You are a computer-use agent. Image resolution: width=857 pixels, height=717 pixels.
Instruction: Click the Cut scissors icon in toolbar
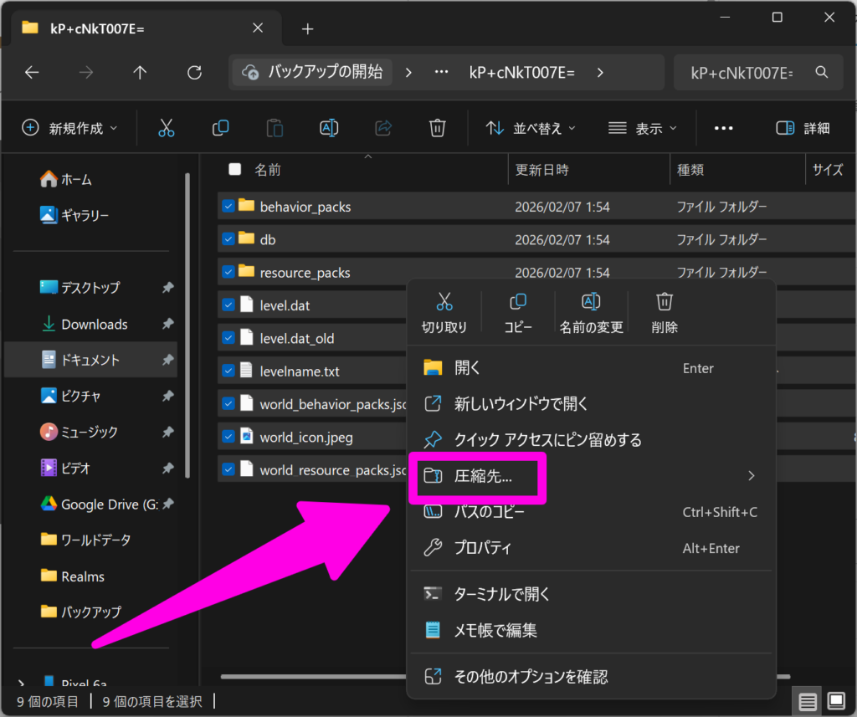tap(166, 128)
